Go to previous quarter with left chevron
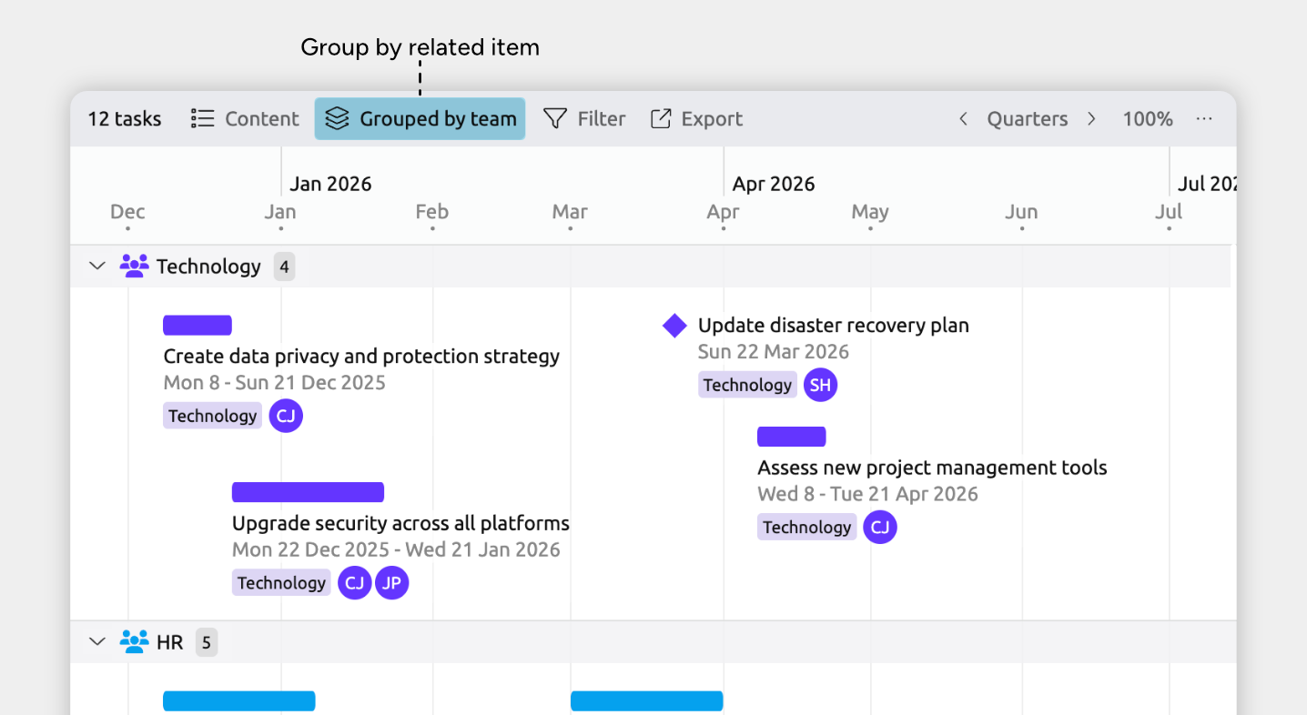Image resolution: width=1307 pixels, height=715 pixels. pos(963,119)
